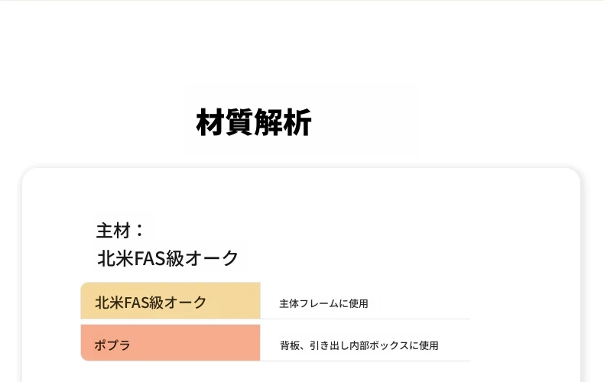Select the 主材： label text
The height and width of the screenshot is (382, 604).
(120, 230)
